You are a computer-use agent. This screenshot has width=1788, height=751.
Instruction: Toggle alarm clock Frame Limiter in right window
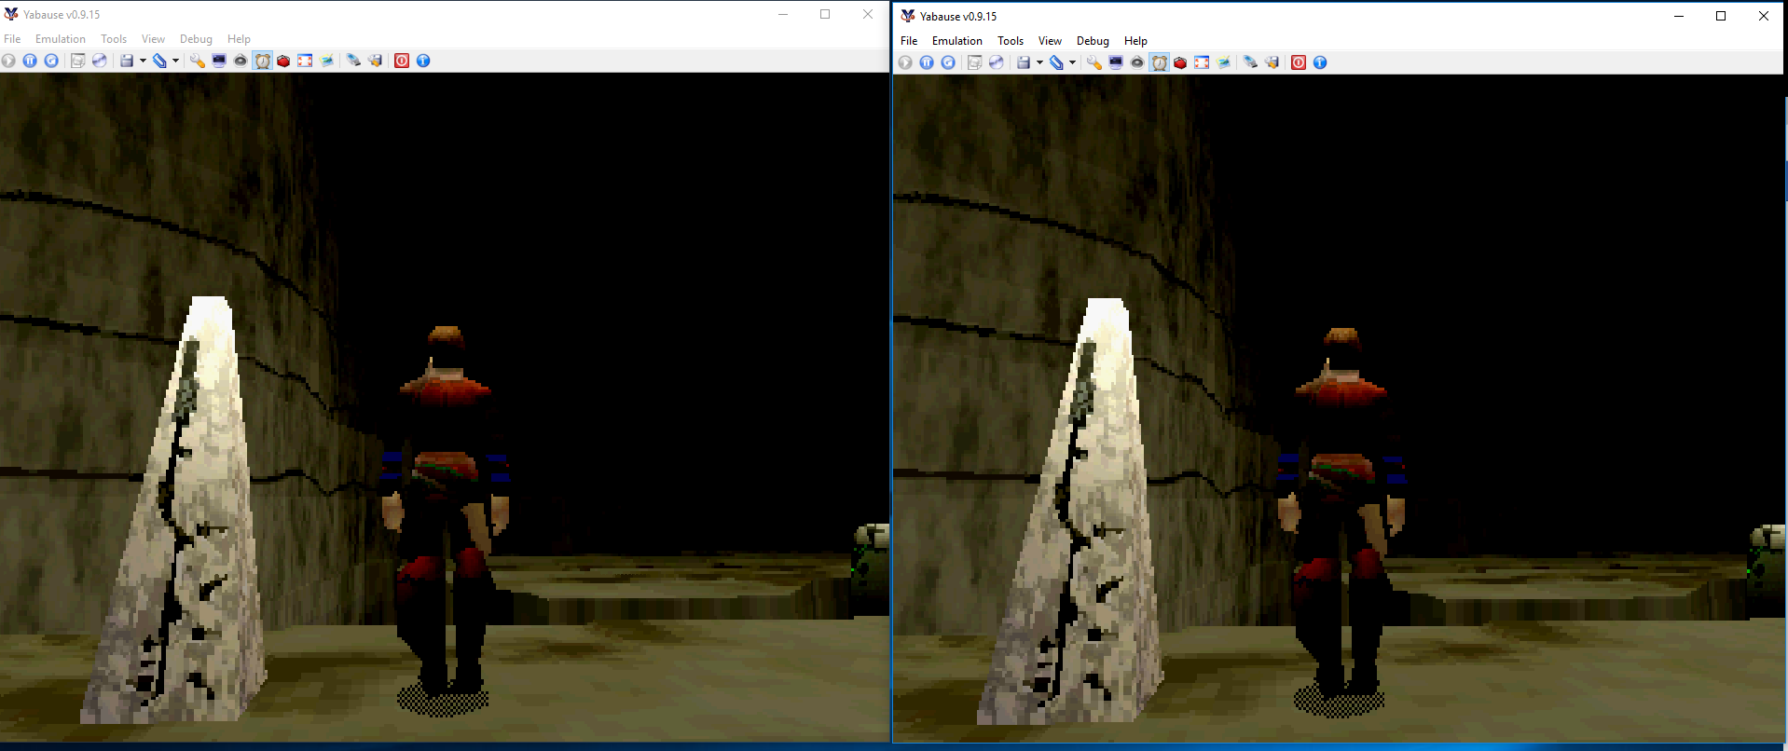click(1160, 62)
